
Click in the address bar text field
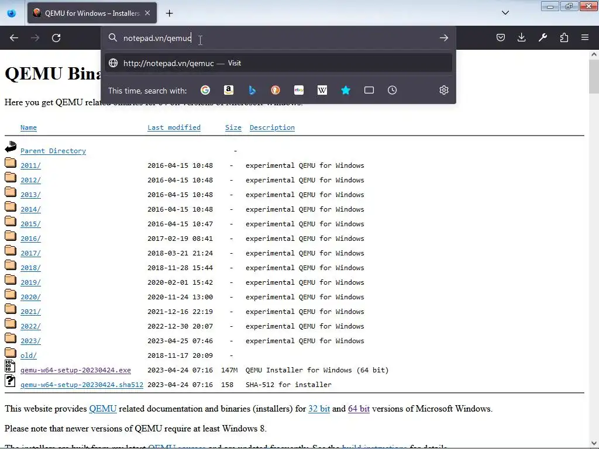279,38
